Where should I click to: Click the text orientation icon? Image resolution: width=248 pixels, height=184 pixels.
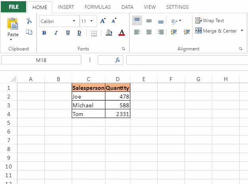174,22
